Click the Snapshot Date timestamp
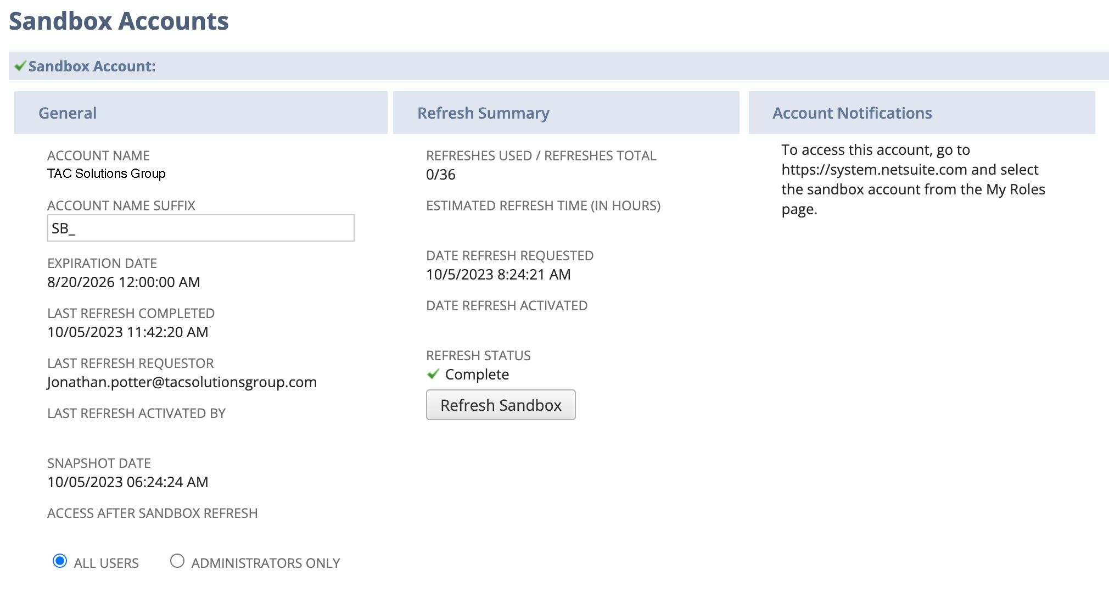The height and width of the screenshot is (592, 1109). coord(127,482)
